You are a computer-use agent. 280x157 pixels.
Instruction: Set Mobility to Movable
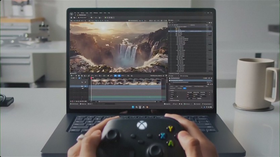click(199, 98)
